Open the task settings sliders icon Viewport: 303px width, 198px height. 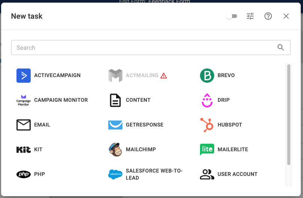click(250, 16)
